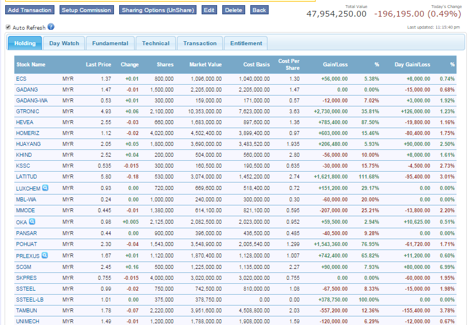The width and height of the screenshot is (468, 325).
Task: Open the GADANG stock link
Action: [x=27, y=89]
